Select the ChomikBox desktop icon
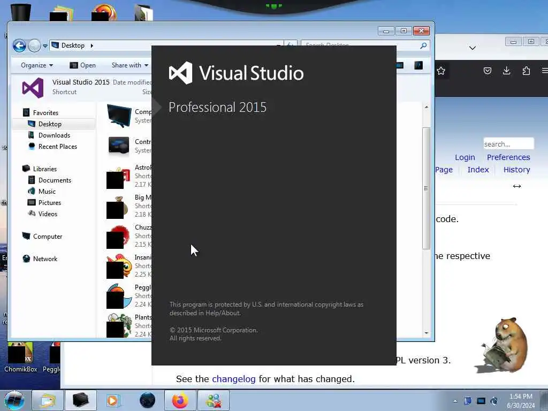The height and width of the screenshot is (411, 548). coord(21,357)
